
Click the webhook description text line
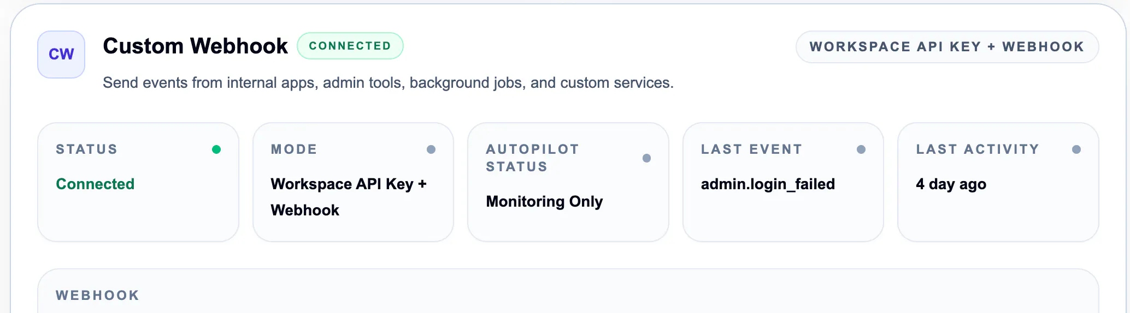[x=388, y=83]
